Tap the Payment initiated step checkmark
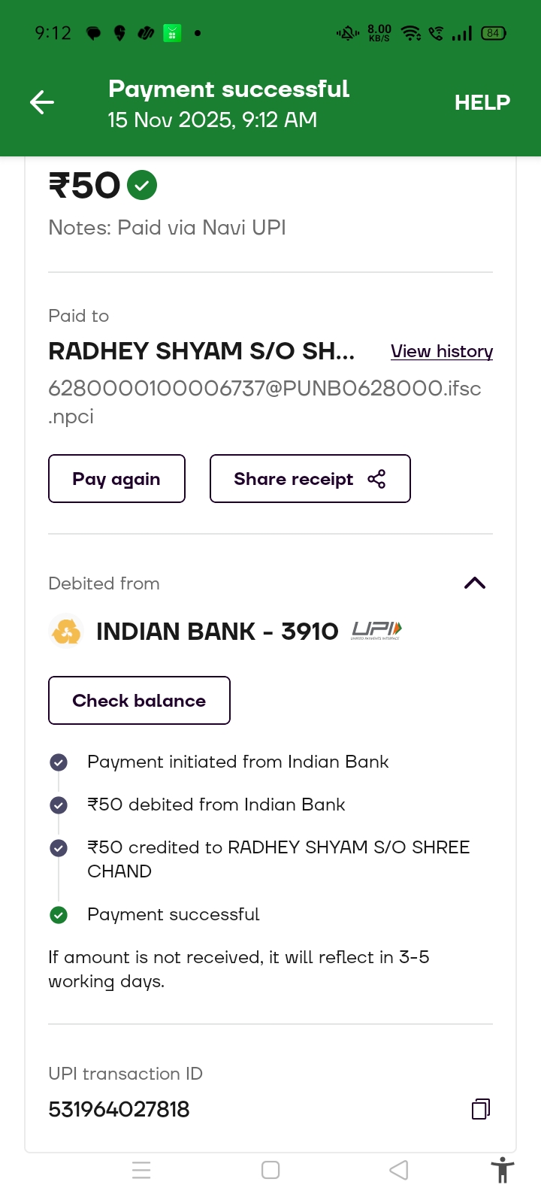The width and height of the screenshot is (541, 1203). pos(59,762)
